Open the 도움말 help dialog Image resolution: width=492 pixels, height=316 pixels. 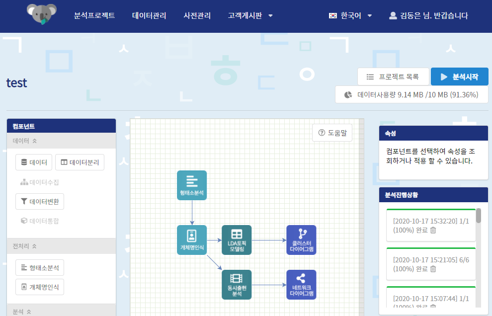[332, 133]
